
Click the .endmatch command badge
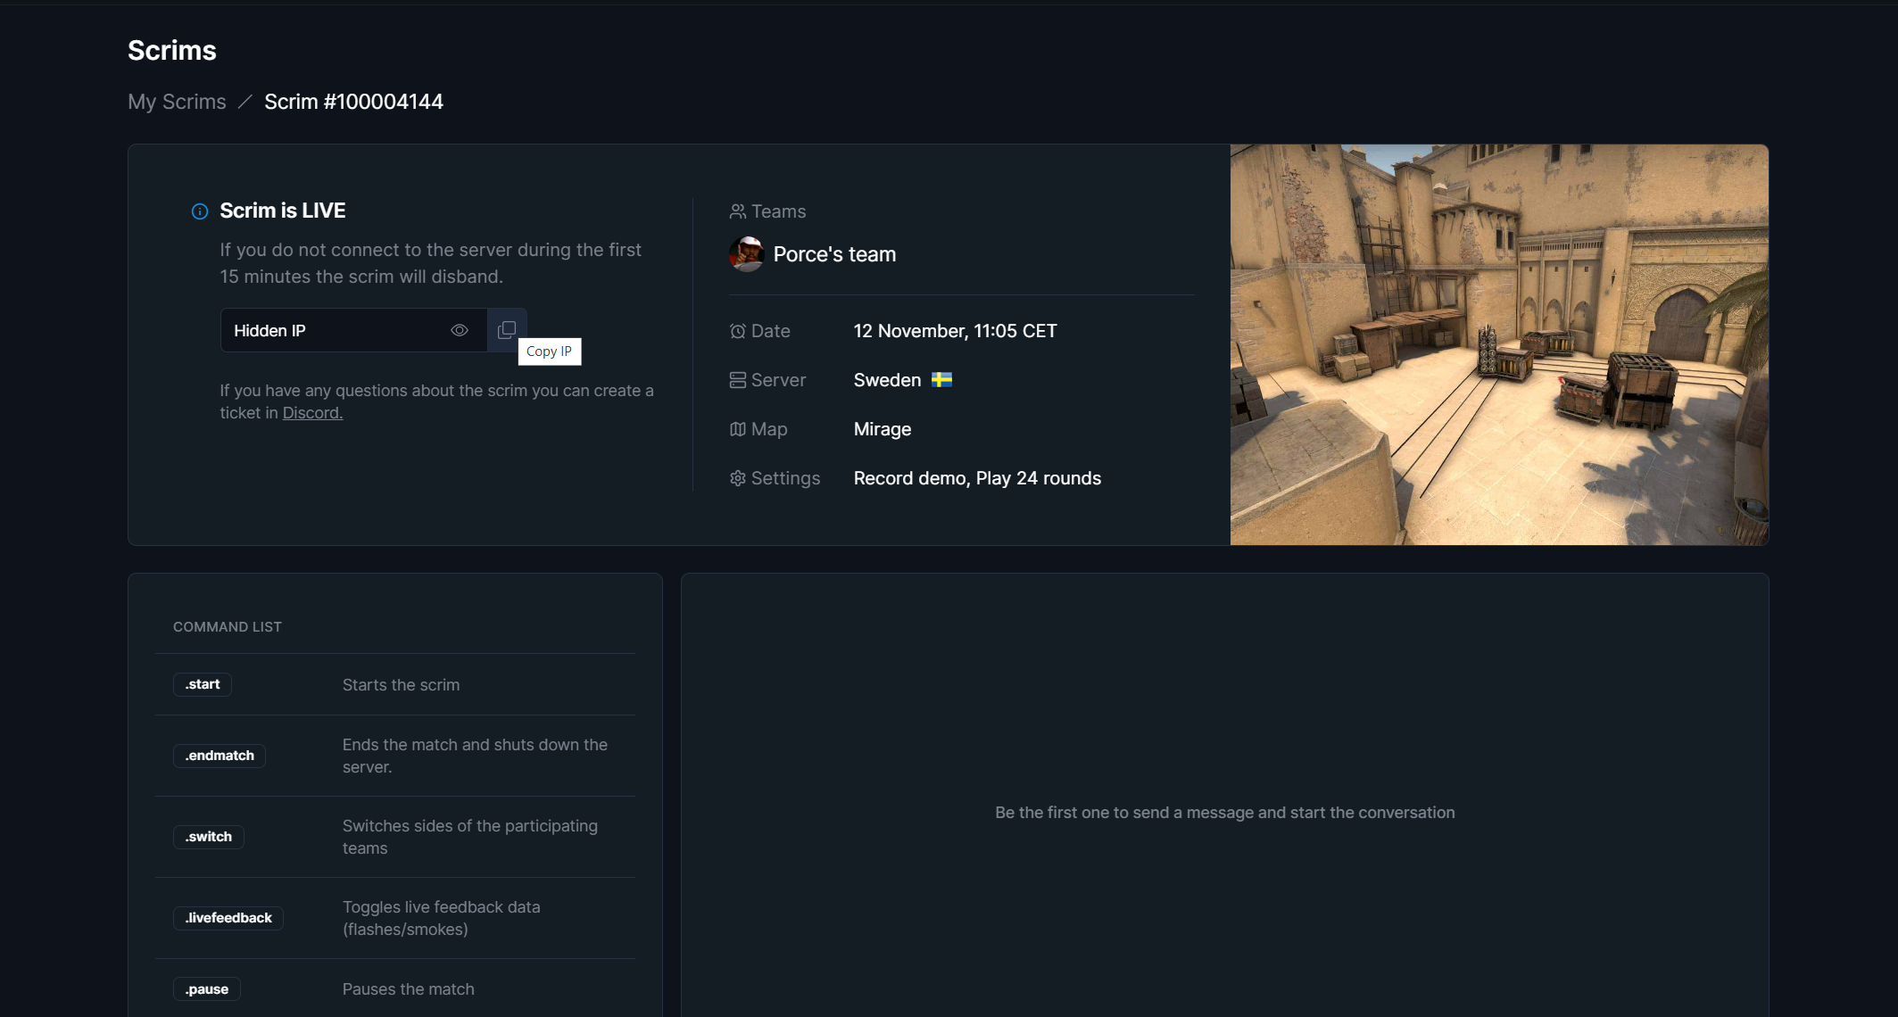pos(220,756)
